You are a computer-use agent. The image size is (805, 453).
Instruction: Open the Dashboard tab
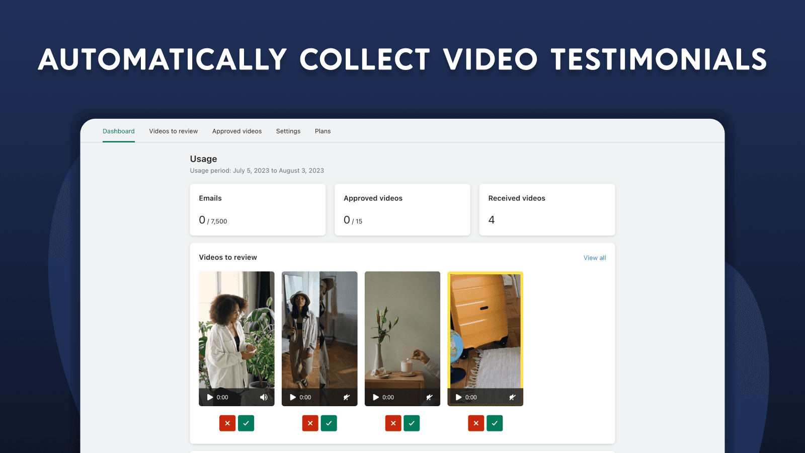point(119,131)
